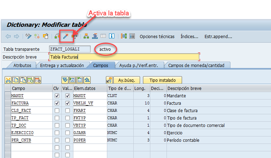271x158 pixels.
Task: Click the Opciones técnicas button
Action: point(157,37)
